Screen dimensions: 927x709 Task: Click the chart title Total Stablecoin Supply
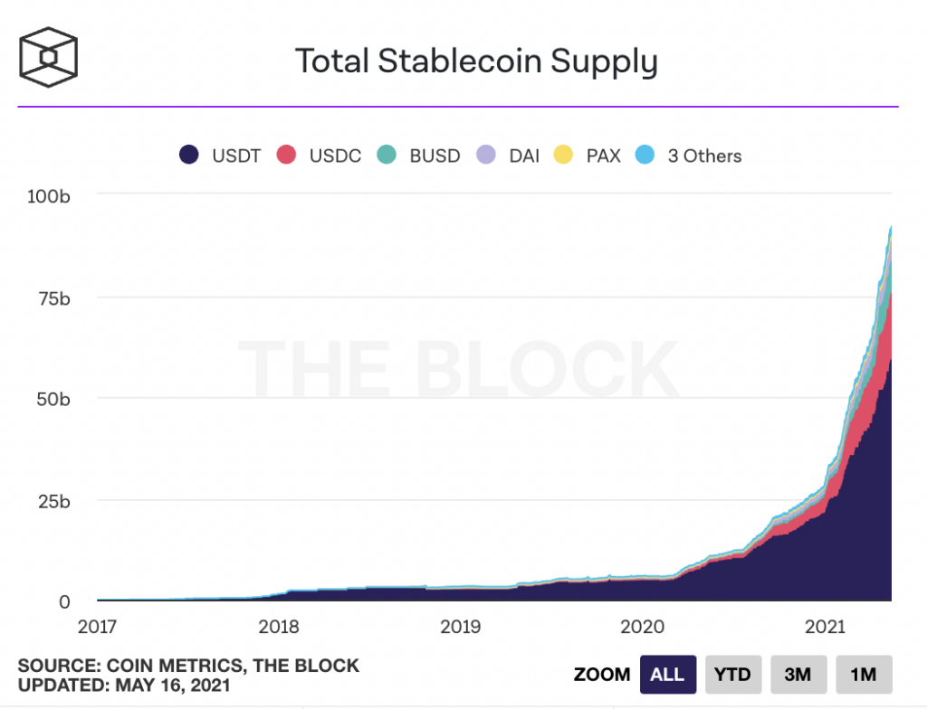click(x=475, y=61)
